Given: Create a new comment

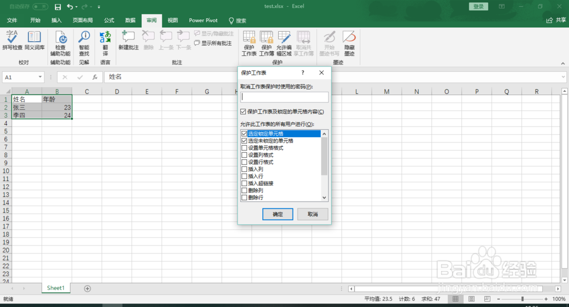Looking at the screenshot, I should [129, 40].
